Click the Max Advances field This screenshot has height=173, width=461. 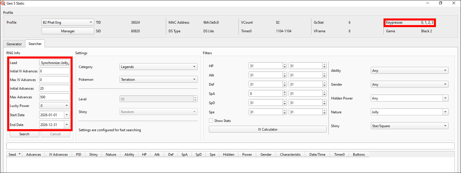(x=54, y=97)
